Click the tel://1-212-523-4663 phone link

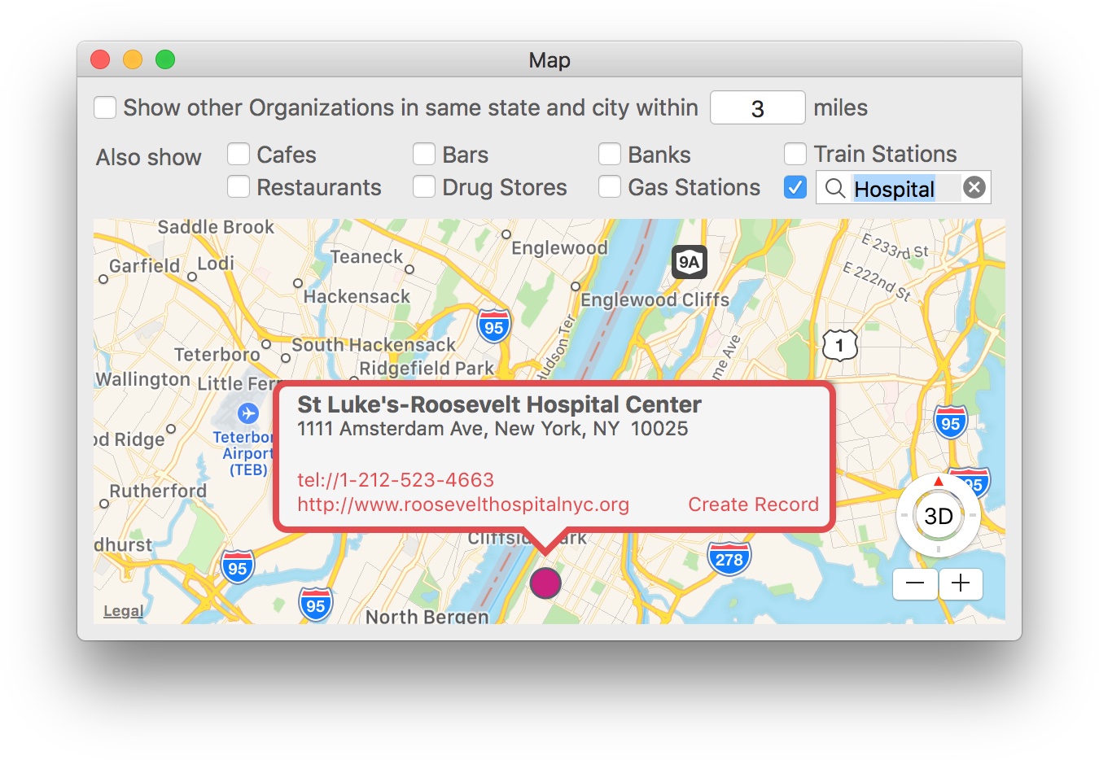(396, 480)
